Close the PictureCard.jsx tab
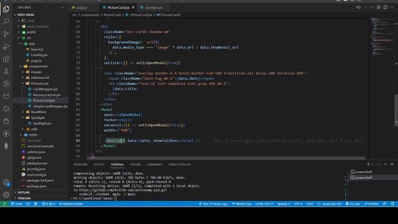 [x=133, y=7]
